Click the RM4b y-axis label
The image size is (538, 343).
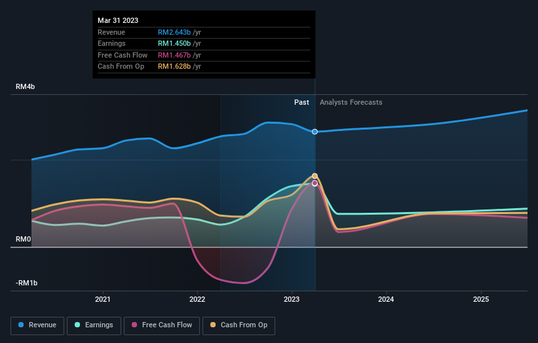(x=25, y=86)
